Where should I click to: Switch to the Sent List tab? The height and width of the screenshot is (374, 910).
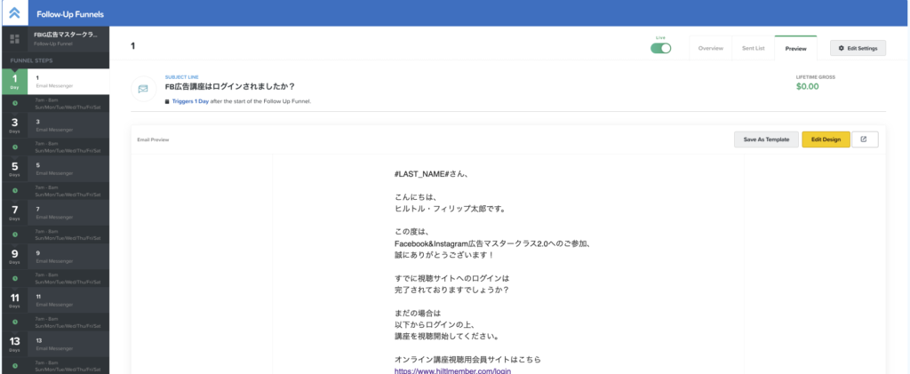(753, 48)
